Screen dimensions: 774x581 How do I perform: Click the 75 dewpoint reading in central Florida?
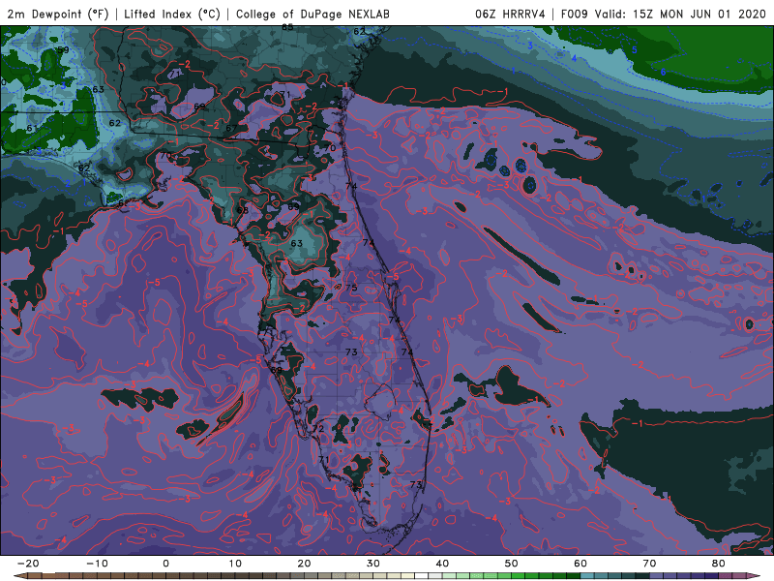coord(351,288)
